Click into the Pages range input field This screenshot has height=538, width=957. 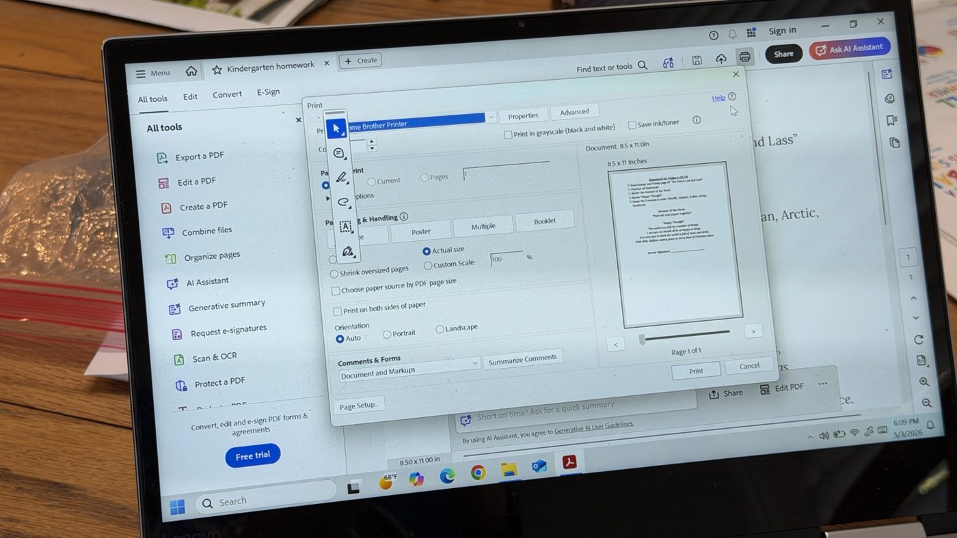point(507,171)
